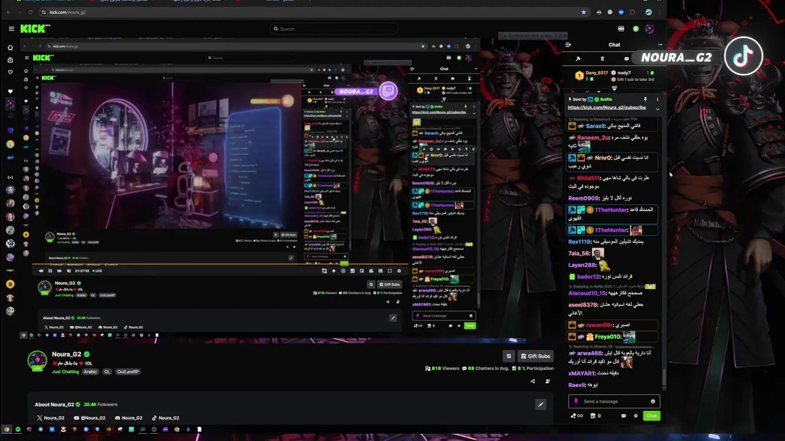Expand the gift leaderboard arrow
The width and height of the screenshot is (785, 441).
click(x=614, y=89)
